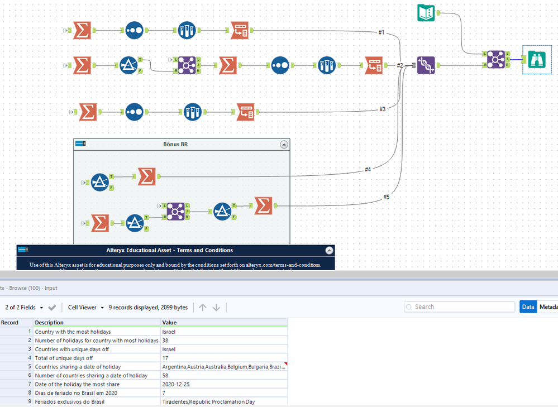Collapse the Terms and Conditions container

coord(329,251)
